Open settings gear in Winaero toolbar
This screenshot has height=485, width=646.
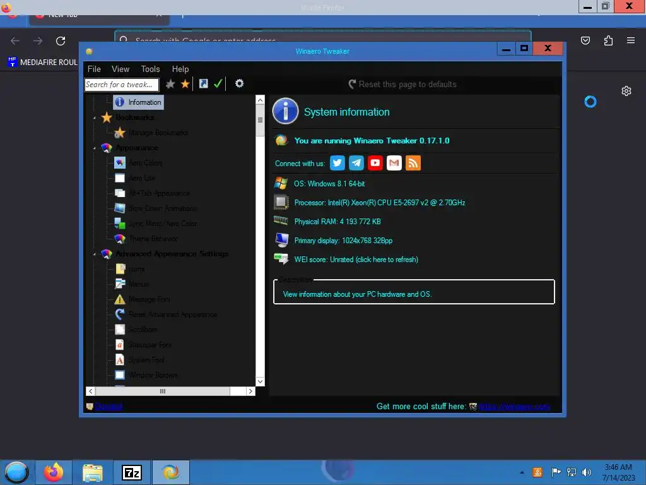pos(239,84)
